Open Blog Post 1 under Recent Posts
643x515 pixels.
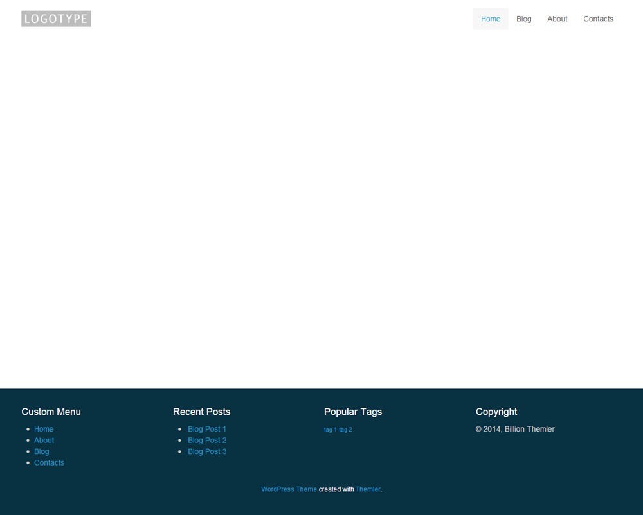(x=207, y=429)
